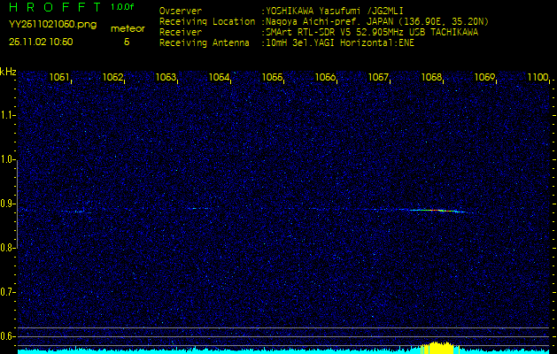Click the 1100 time axis marker
This screenshot has height=354, width=557.
pos(538,77)
